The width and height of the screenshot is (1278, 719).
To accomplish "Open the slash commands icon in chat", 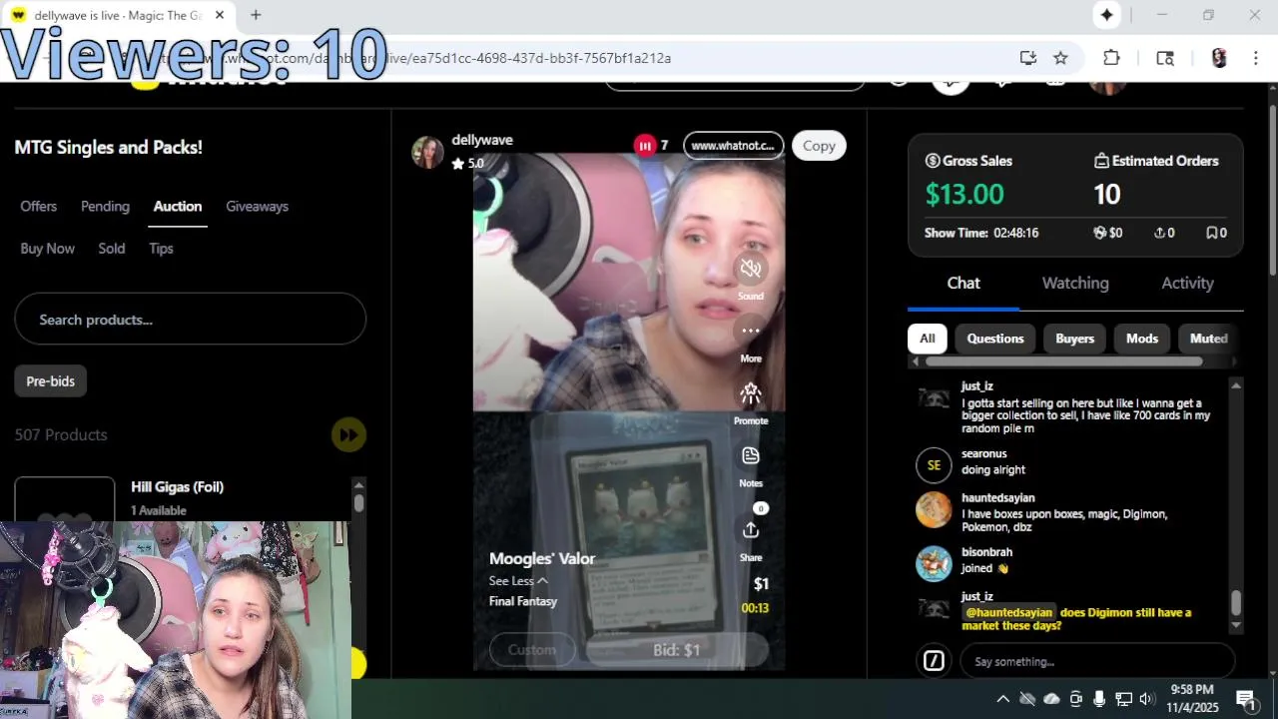I will tap(934, 661).
